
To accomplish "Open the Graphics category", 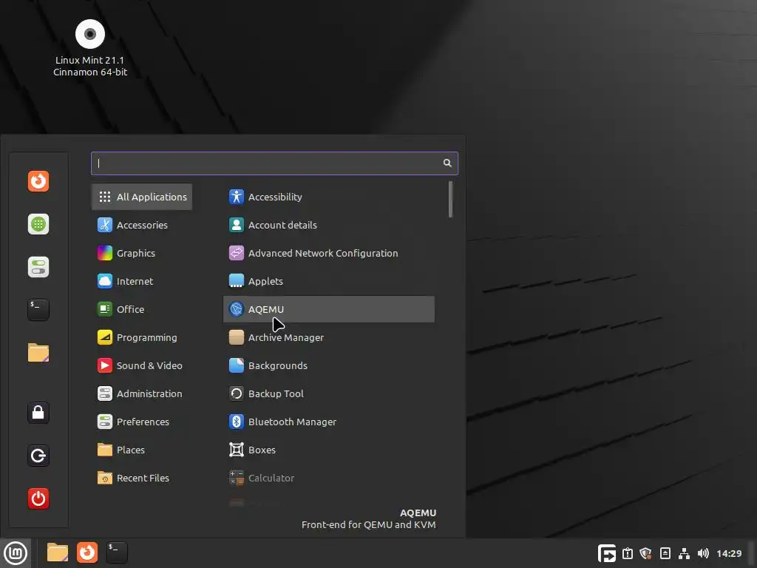I will pos(142,253).
